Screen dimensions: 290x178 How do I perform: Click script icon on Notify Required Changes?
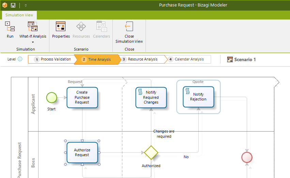(140, 92)
